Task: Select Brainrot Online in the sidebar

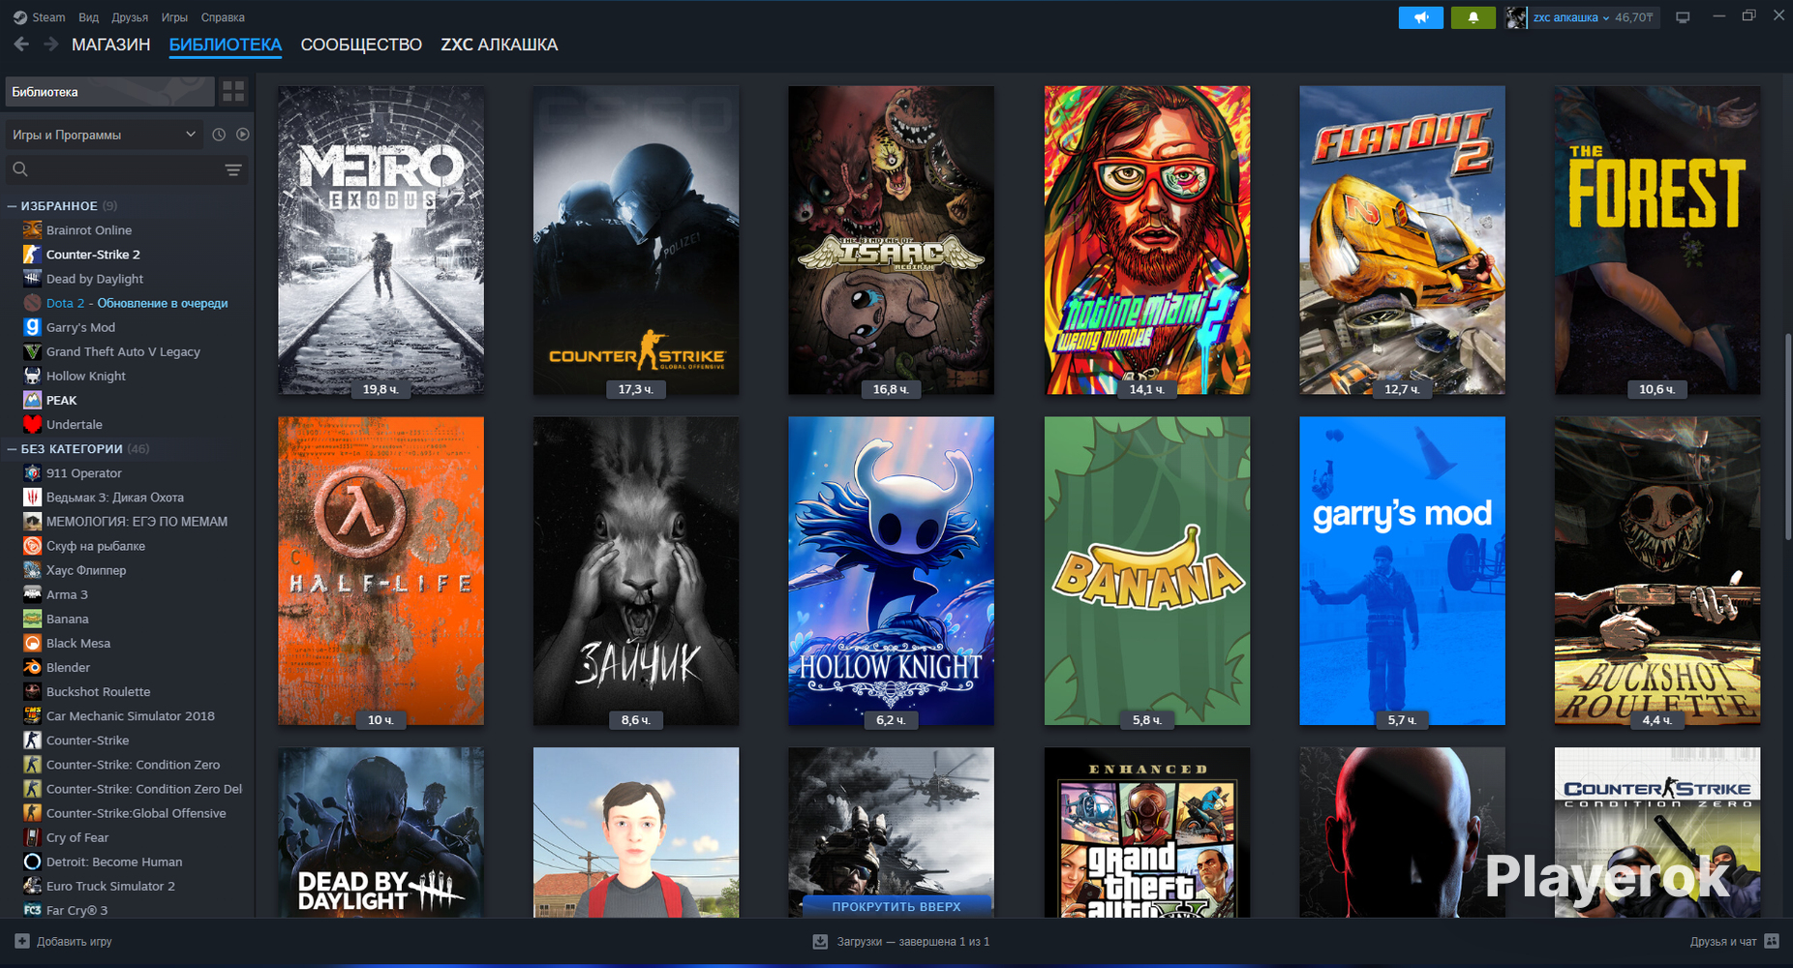Action: tap(89, 230)
